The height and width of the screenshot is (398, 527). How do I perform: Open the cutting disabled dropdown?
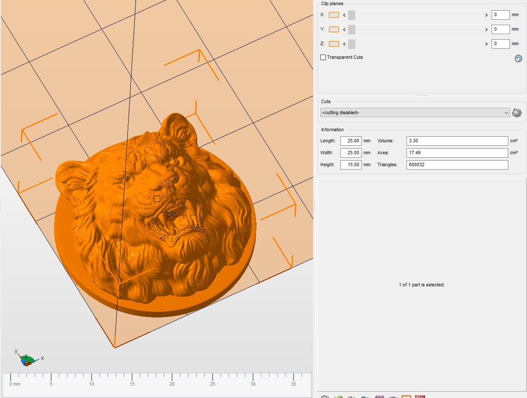click(415, 112)
